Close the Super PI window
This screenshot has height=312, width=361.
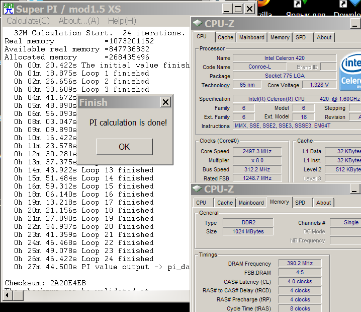[249, 9]
